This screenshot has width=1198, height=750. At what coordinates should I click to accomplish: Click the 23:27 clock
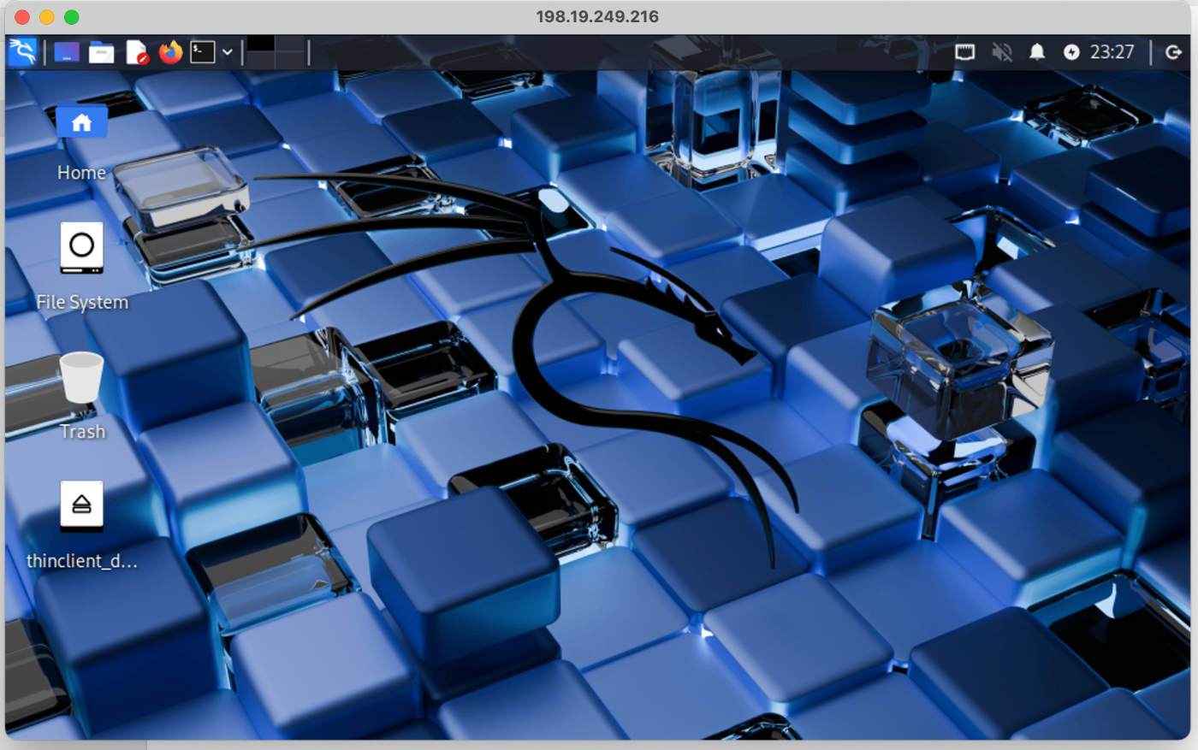1112,52
